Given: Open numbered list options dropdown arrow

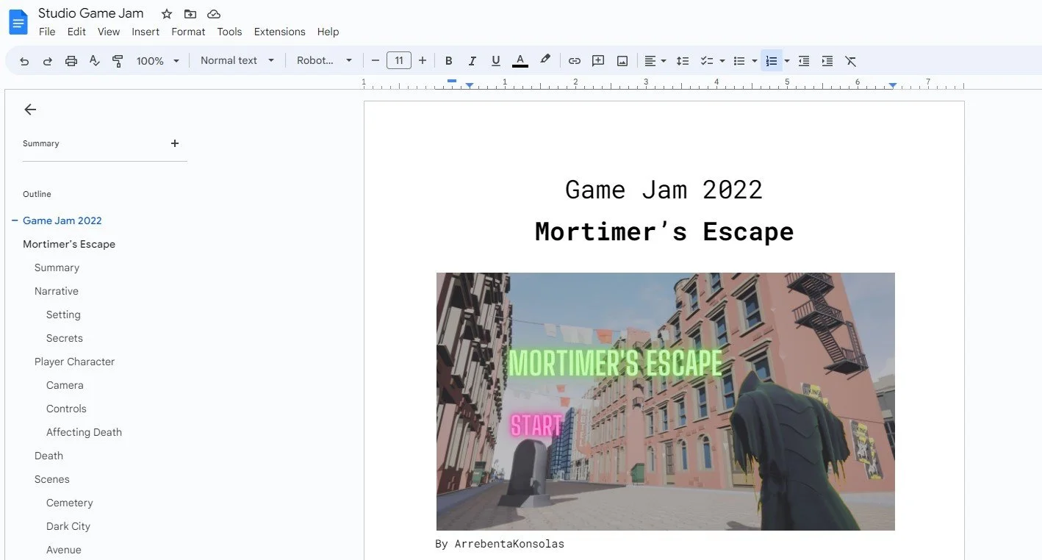Looking at the screenshot, I should point(787,61).
